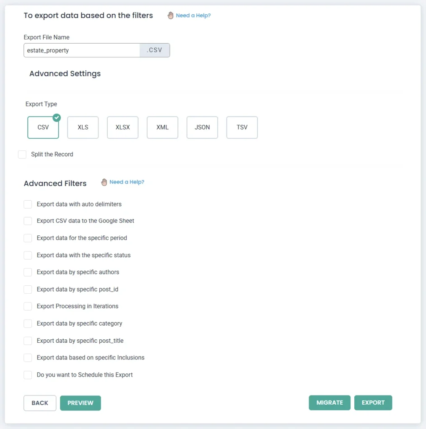Screen dimensions: 426x429
Task: Open the Need a Help link near the title
Action: click(x=193, y=16)
